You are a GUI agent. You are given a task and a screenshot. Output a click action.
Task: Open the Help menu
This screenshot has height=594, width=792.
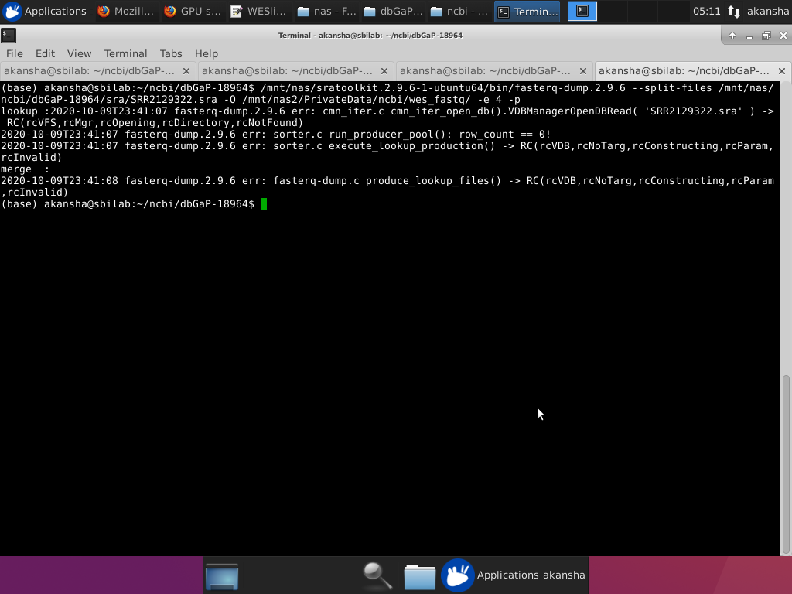point(206,53)
